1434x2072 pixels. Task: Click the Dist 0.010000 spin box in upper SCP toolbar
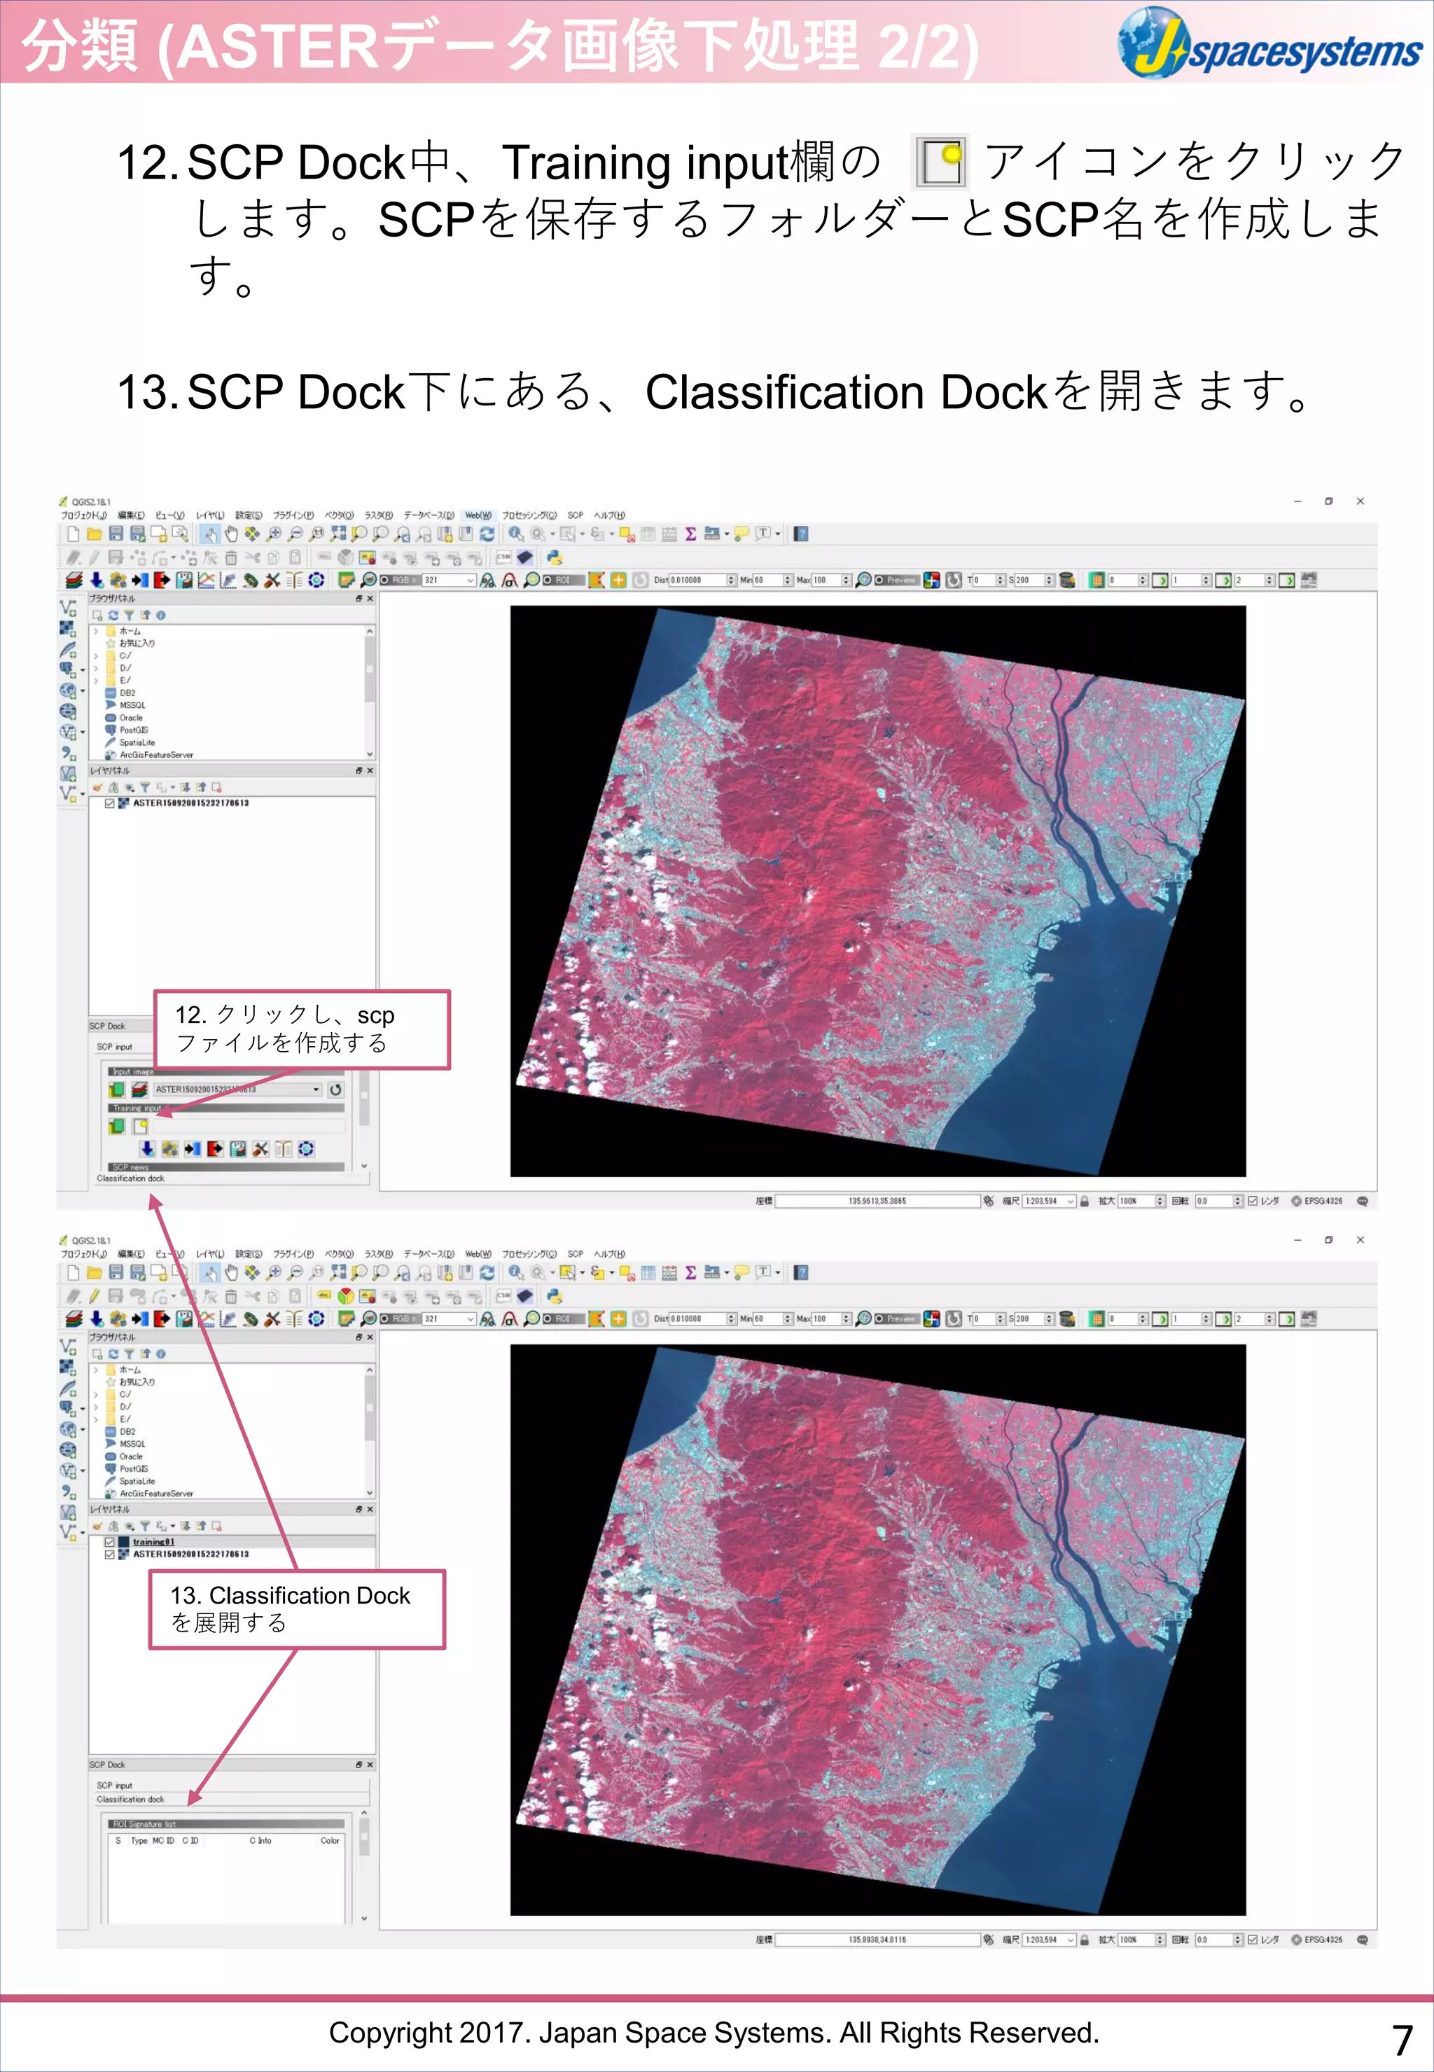pos(702,580)
